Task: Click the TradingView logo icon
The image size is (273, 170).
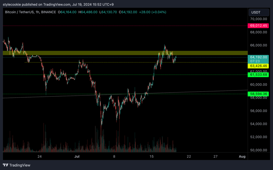Action: click(x=6, y=165)
